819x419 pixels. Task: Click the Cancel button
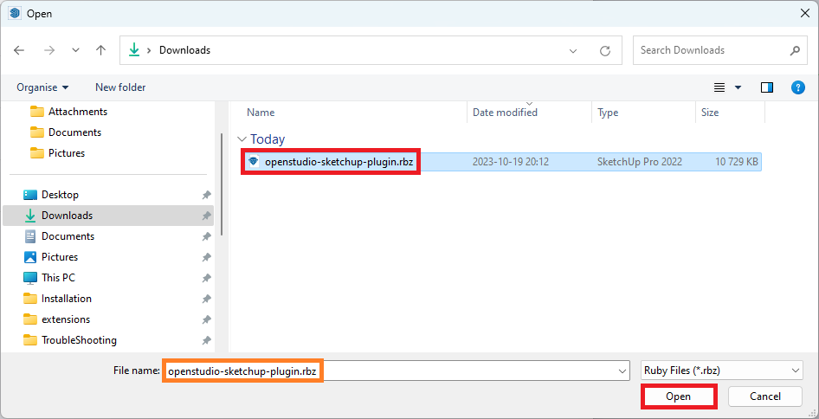pos(765,396)
